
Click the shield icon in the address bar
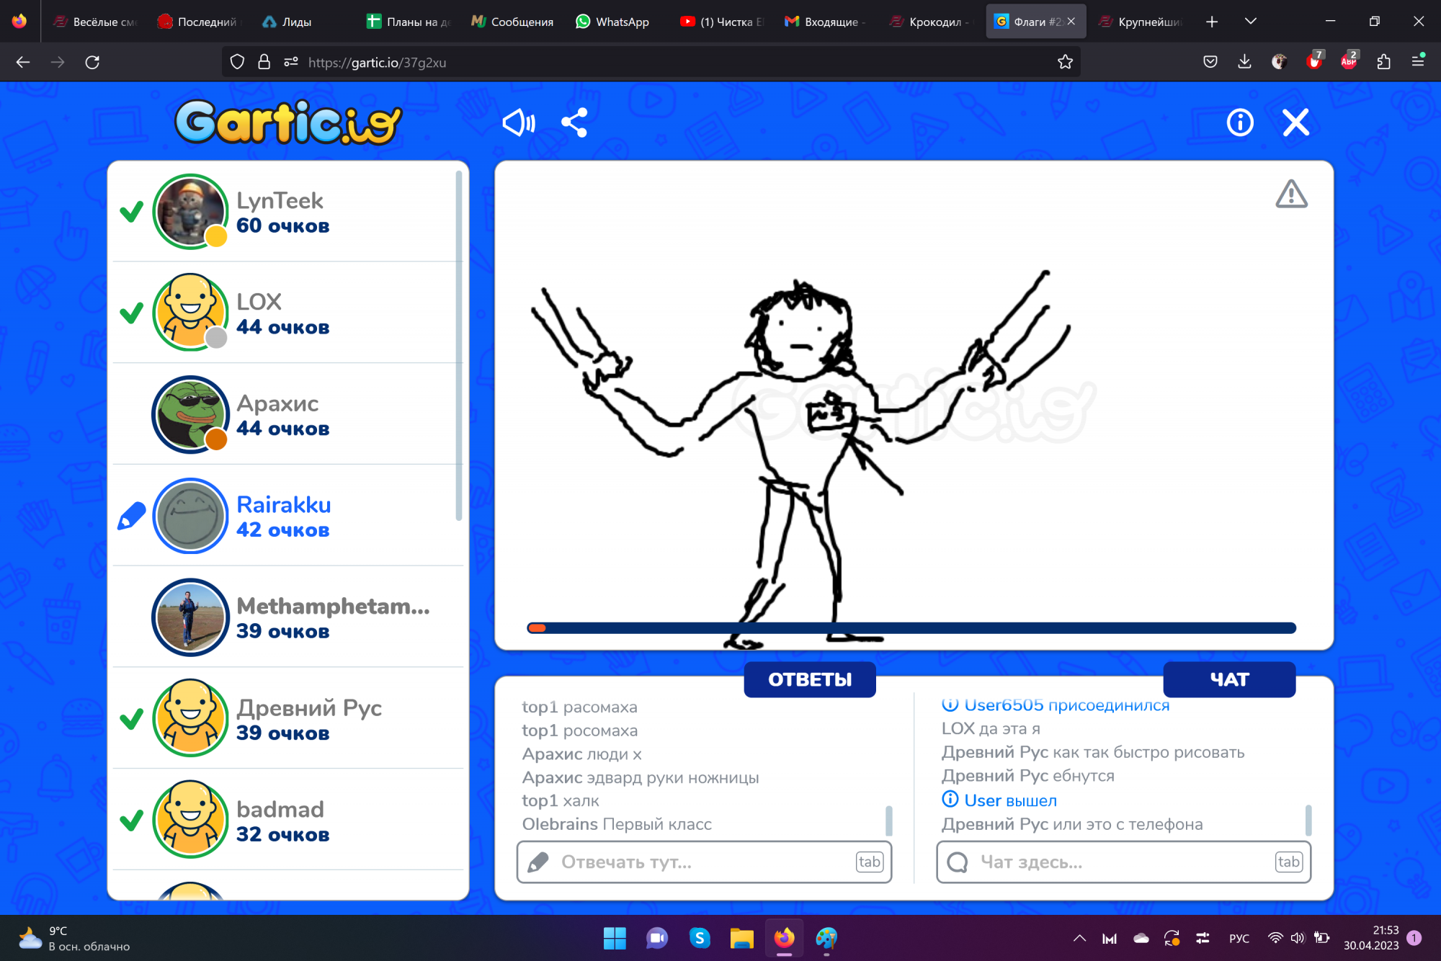[236, 62]
